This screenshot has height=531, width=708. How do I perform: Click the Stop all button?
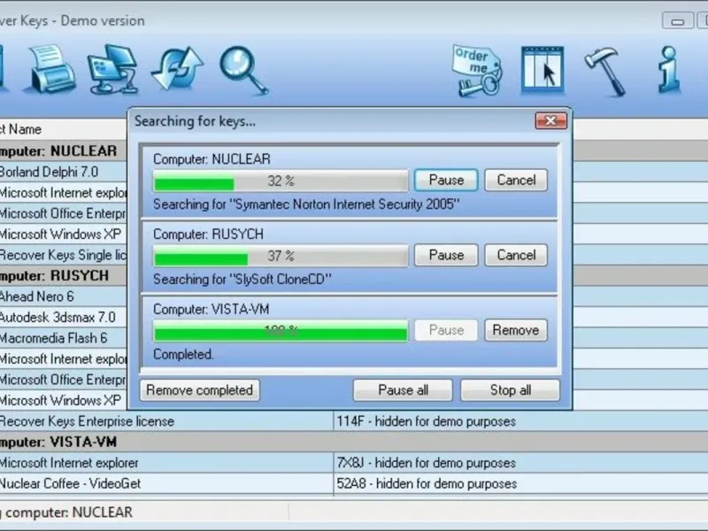tap(511, 390)
